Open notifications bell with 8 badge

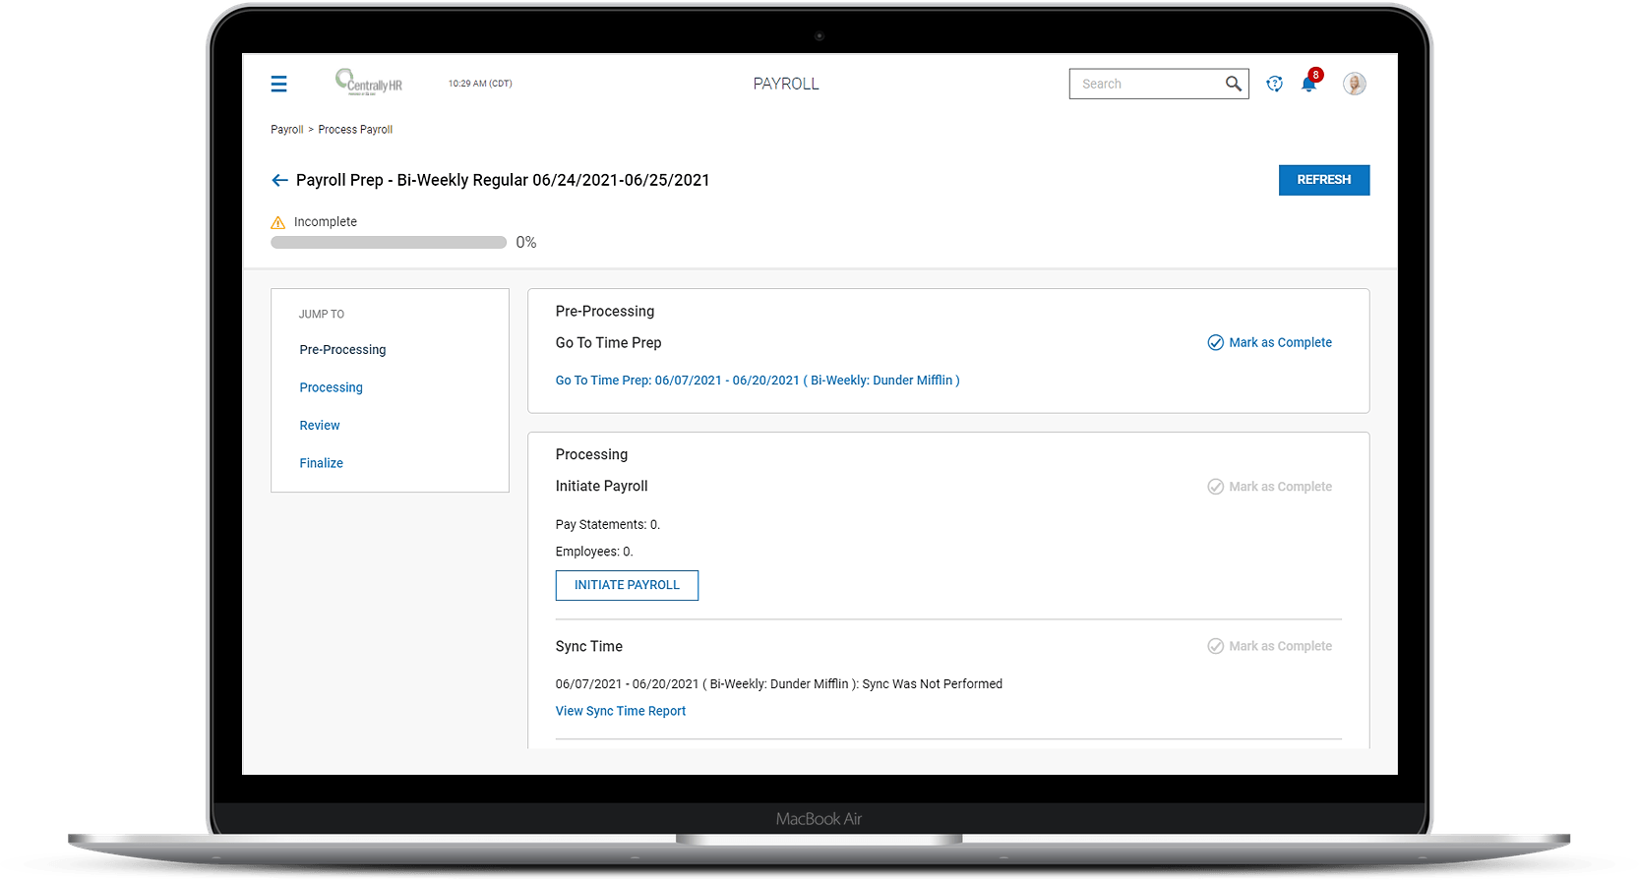point(1309,83)
